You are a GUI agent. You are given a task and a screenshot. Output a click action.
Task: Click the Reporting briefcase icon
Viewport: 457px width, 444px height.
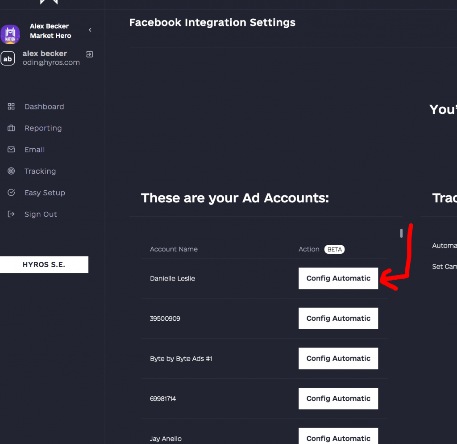click(x=11, y=128)
